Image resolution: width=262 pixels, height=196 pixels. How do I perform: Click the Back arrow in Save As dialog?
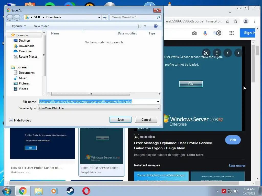tap(10, 17)
